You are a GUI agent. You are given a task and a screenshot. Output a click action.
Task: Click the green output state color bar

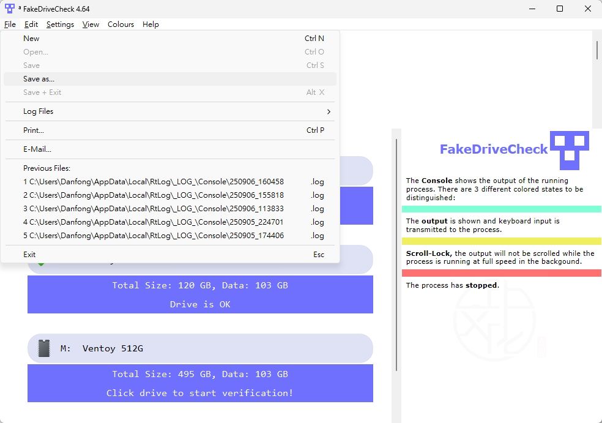point(502,209)
